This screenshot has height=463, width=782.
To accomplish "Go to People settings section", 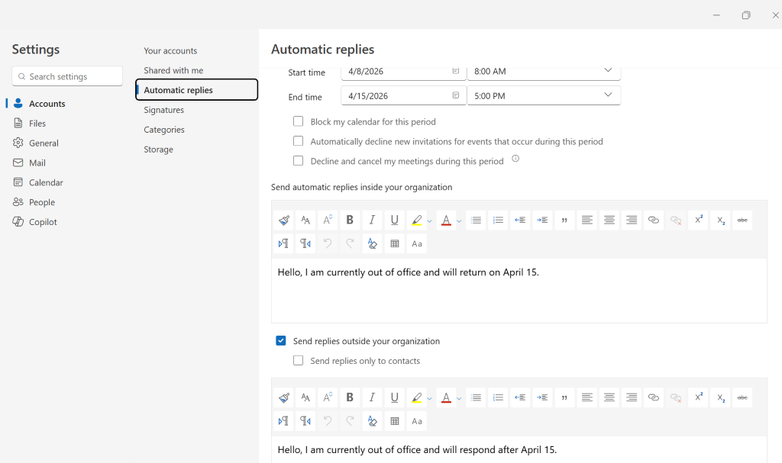I will point(42,202).
